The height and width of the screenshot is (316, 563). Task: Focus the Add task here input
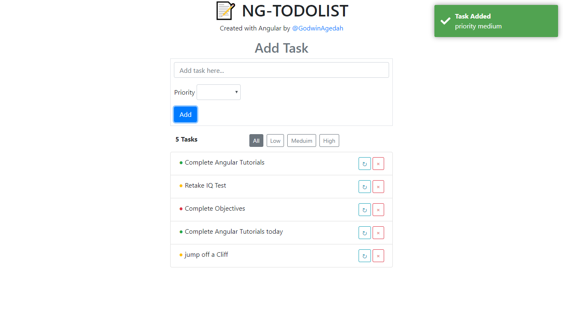(281, 70)
